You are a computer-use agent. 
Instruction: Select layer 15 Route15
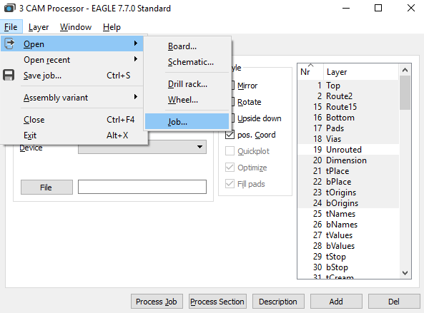pos(348,107)
